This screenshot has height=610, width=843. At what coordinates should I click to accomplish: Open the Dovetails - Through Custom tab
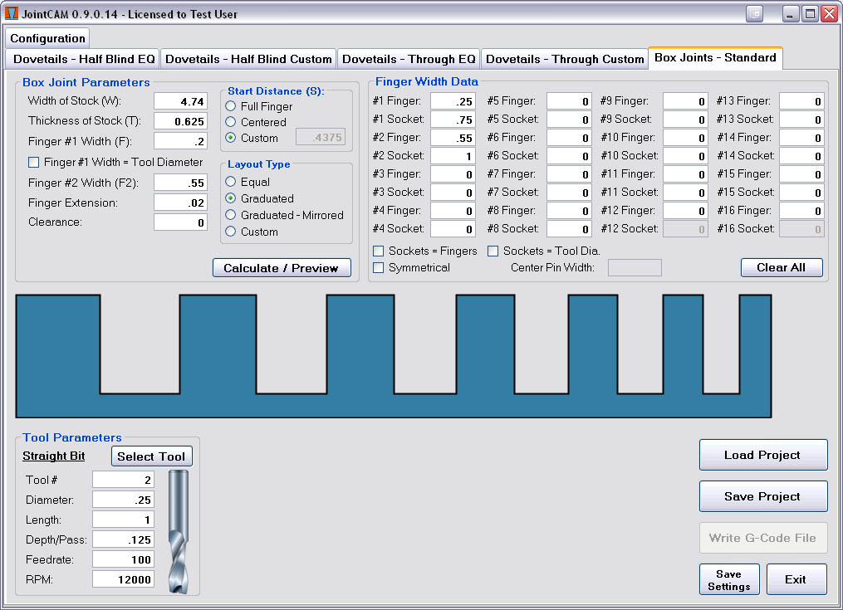click(564, 59)
